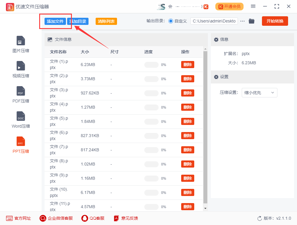Image resolution: width=297 pixels, height=225 pixels.
Task: Delete the 文件 (5).pptx row
Action: point(187,122)
